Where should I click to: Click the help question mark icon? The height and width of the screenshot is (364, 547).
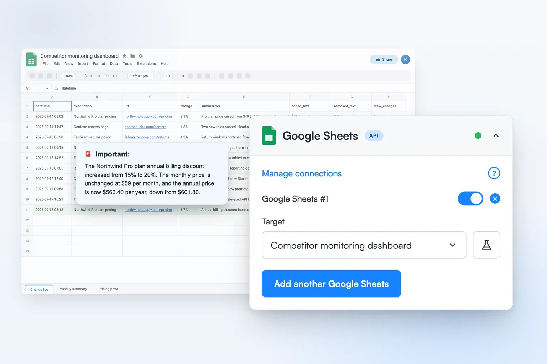coord(494,173)
